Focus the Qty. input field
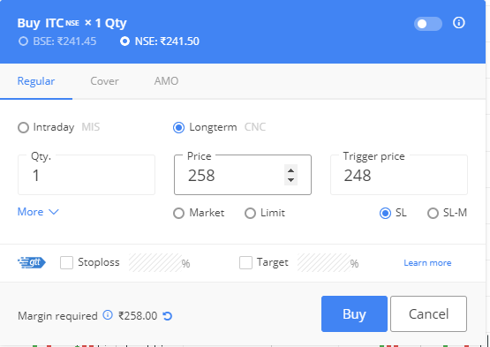The width and height of the screenshot is (490, 347). coord(87,175)
